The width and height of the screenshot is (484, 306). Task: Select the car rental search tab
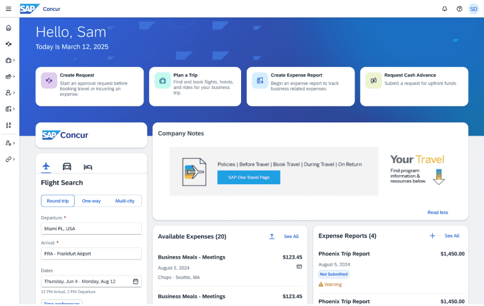[x=67, y=167]
